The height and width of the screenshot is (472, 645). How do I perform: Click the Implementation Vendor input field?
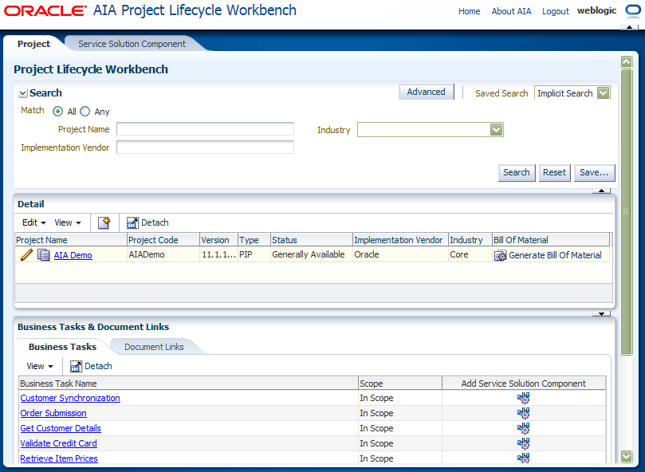205,147
